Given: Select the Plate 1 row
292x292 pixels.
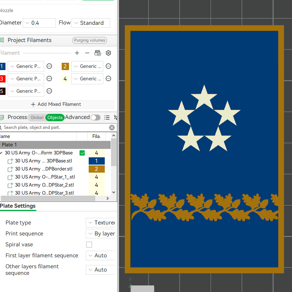Looking at the screenshot, I should click(55, 145).
